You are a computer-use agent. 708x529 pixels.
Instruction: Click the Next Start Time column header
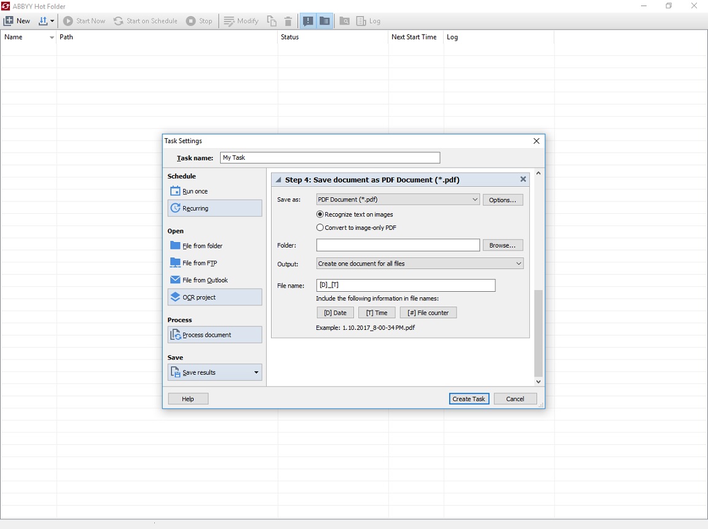click(x=416, y=37)
